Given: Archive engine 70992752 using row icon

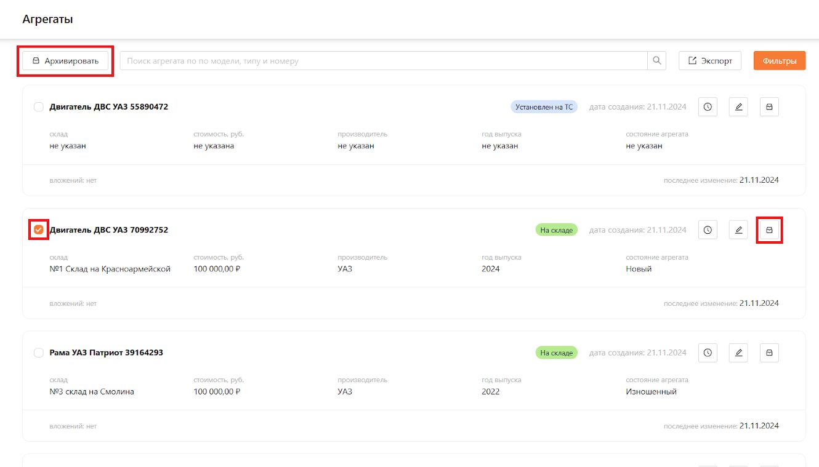Looking at the screenshot, I should point(769,230).
